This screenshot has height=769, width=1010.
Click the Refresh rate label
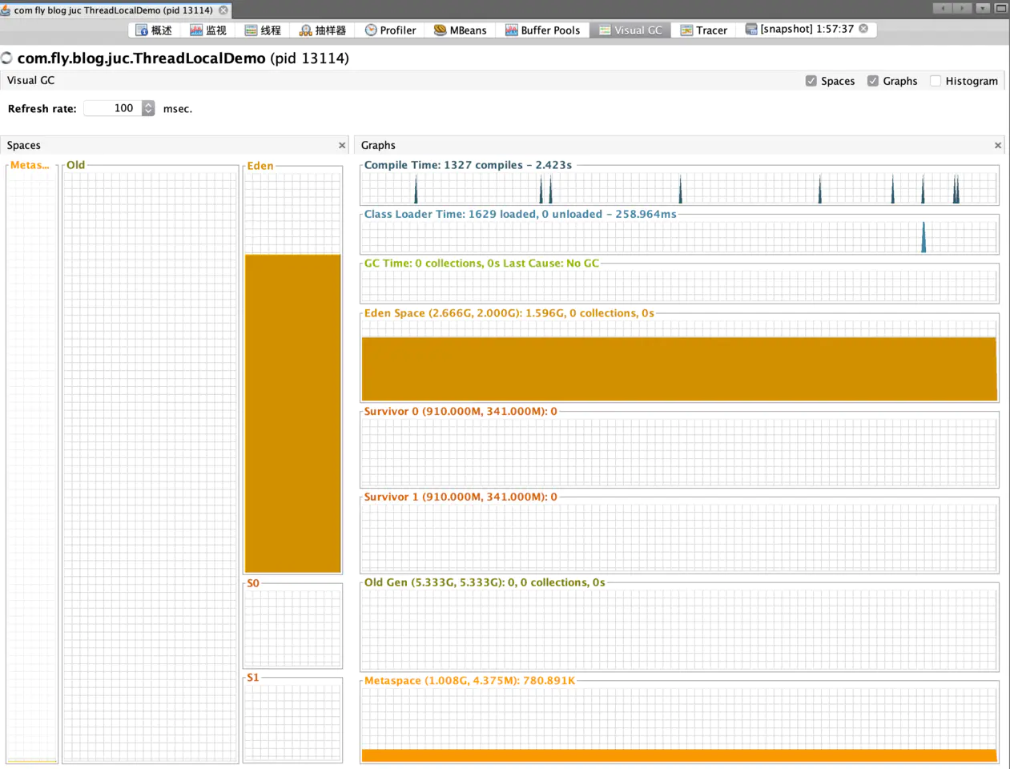42,109
